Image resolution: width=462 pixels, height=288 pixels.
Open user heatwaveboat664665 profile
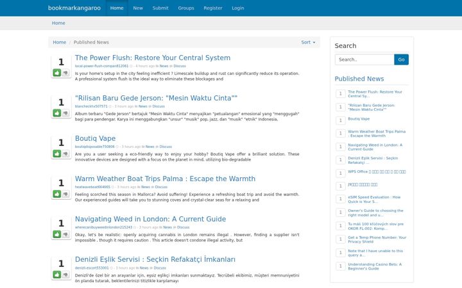coord(92,187)
